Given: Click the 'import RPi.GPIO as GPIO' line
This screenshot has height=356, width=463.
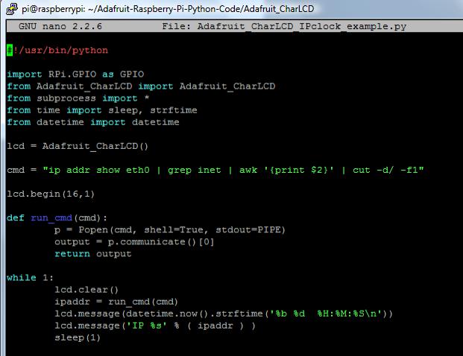Looking at the screenshot, I should coord(75,74).
